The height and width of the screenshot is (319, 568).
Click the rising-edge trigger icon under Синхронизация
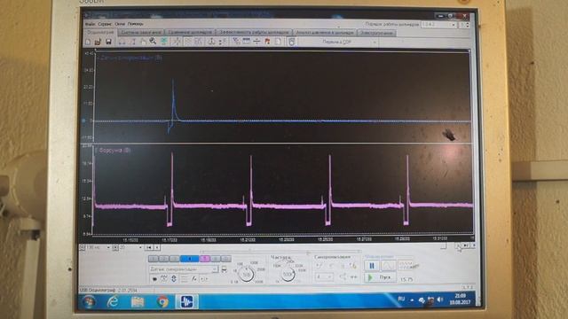coord(319,266)
